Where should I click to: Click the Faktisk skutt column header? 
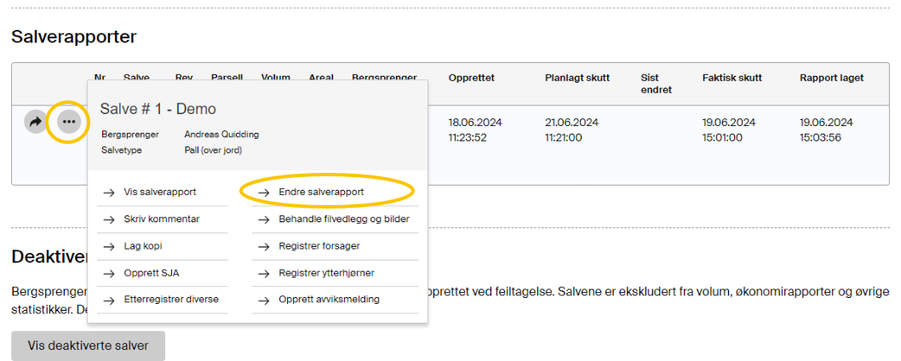(732, 78)
